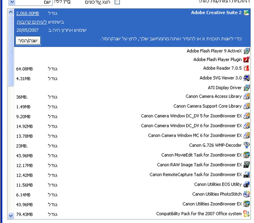This screenshot has width=254, height=223.
Task: Select Canon Camera Window DC_DV 5 entry
Action: pyautogui.click(x=132, y=116)
